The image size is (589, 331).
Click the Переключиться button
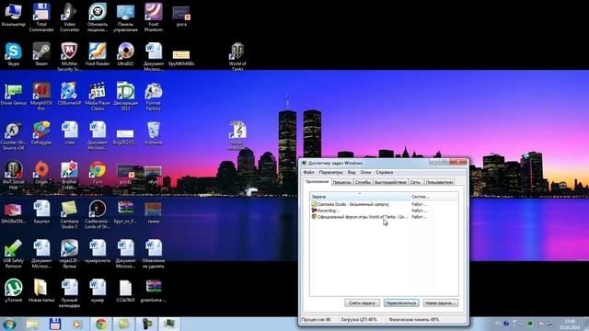coord(401,302)
